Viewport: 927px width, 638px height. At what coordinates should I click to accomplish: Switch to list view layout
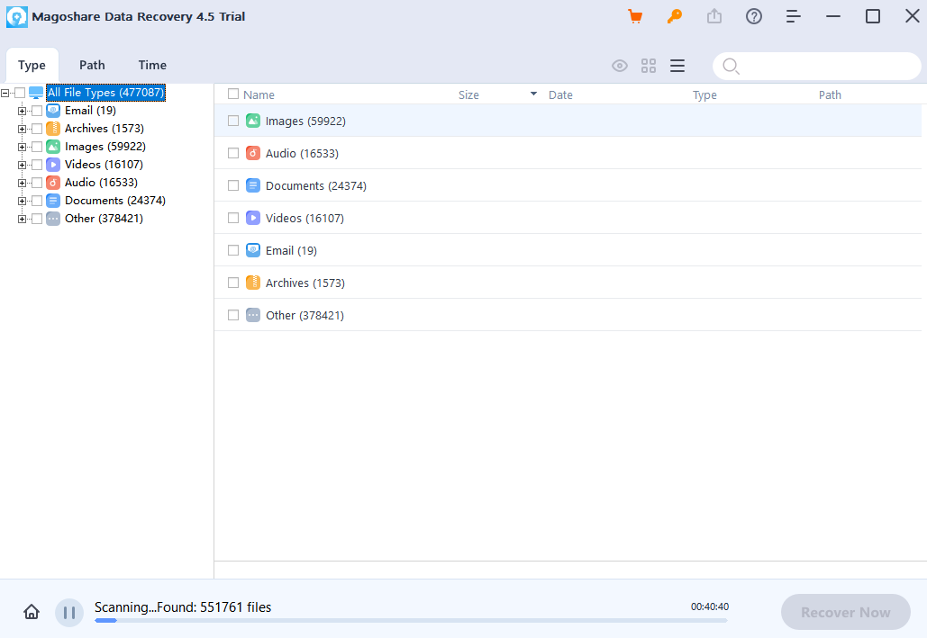coord(677,66)
